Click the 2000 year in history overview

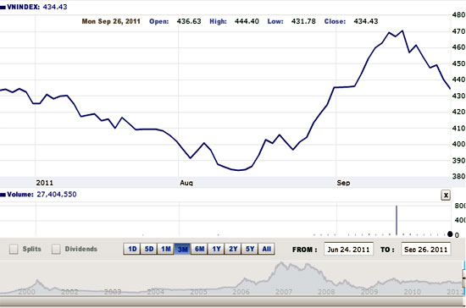(x=27, y=292)
